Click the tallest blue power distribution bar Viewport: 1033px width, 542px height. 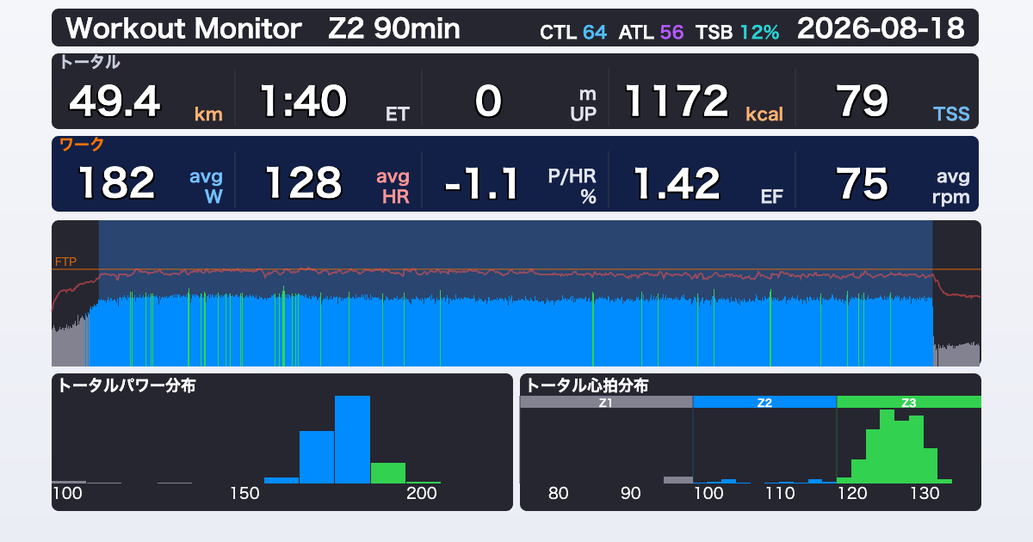(352, 440)
